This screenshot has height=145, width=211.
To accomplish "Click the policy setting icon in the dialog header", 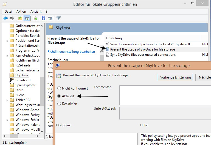I will [x=59, y=76].
